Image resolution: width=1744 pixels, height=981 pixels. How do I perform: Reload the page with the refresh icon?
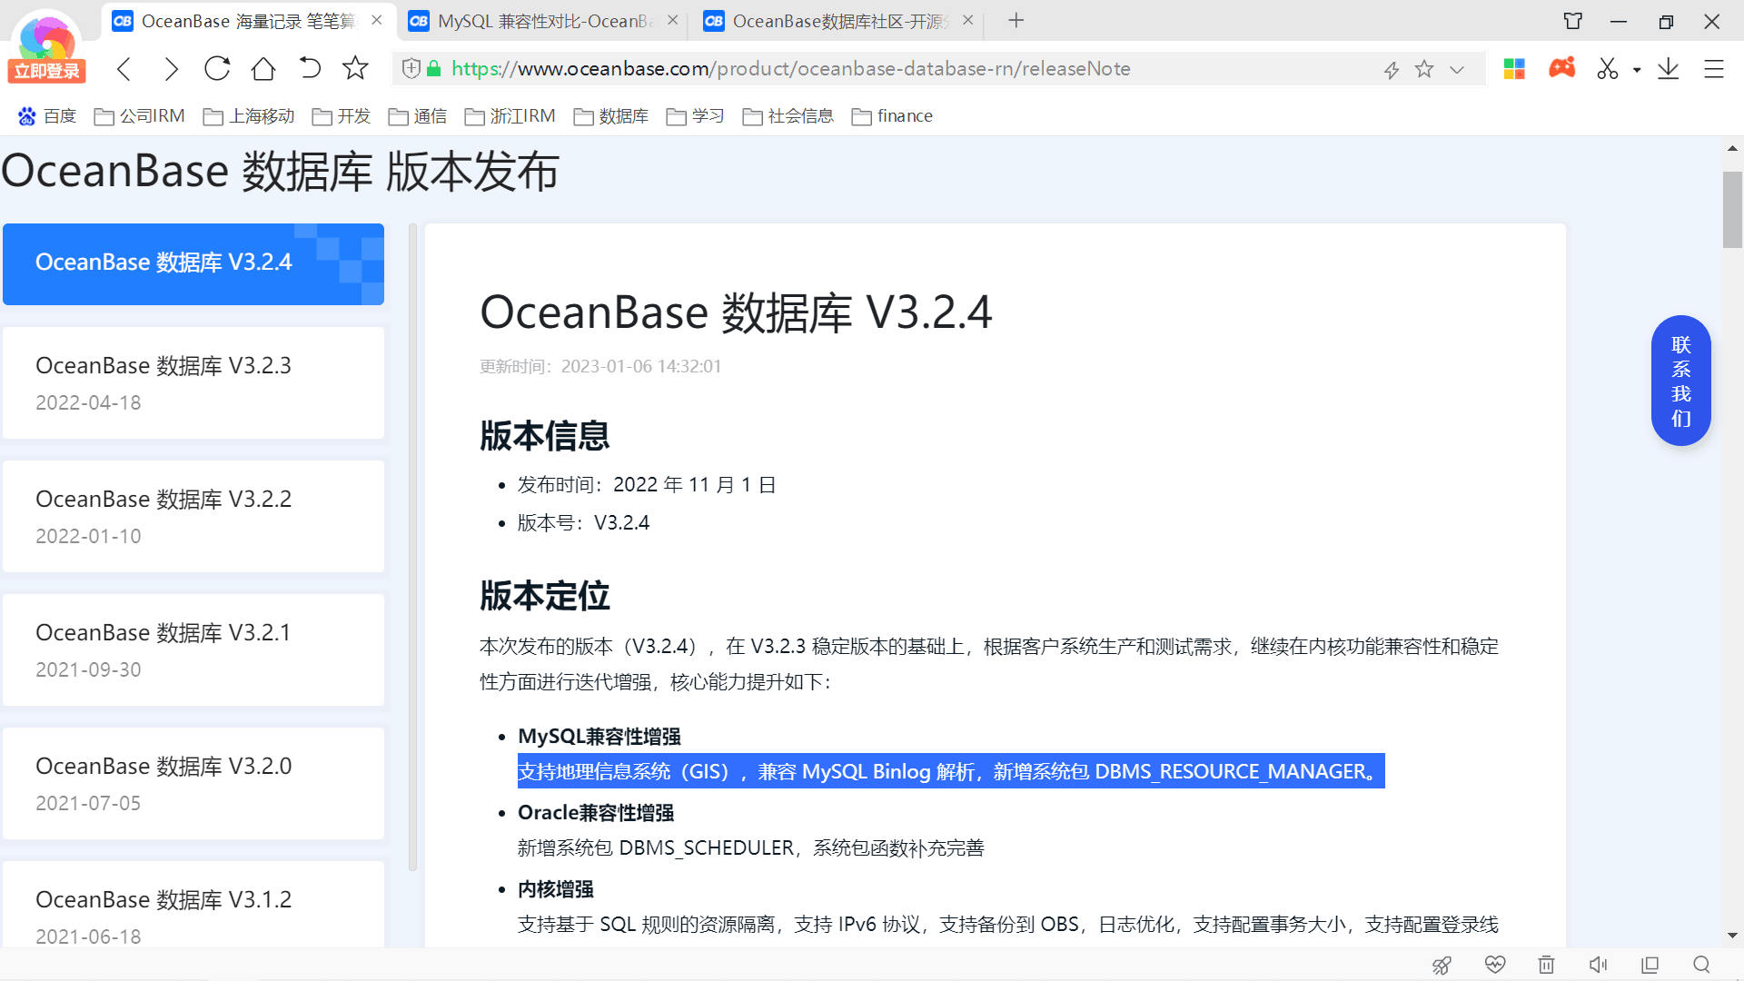coord(217,69)
